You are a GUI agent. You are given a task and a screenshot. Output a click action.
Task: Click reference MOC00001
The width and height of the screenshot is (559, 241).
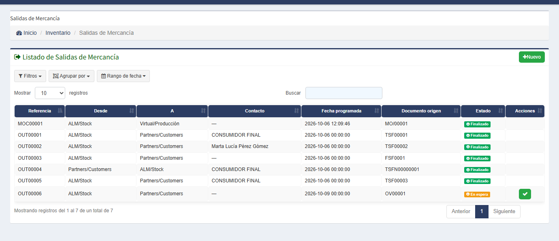tap(30, 124)
